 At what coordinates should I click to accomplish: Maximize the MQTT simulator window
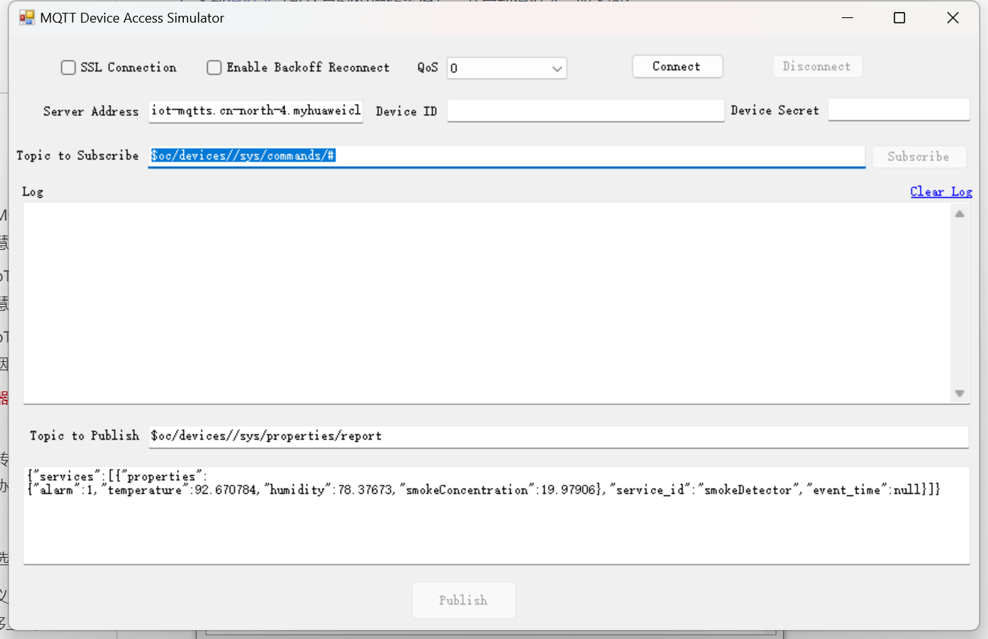pyautogui.click(x=899, y=18)
